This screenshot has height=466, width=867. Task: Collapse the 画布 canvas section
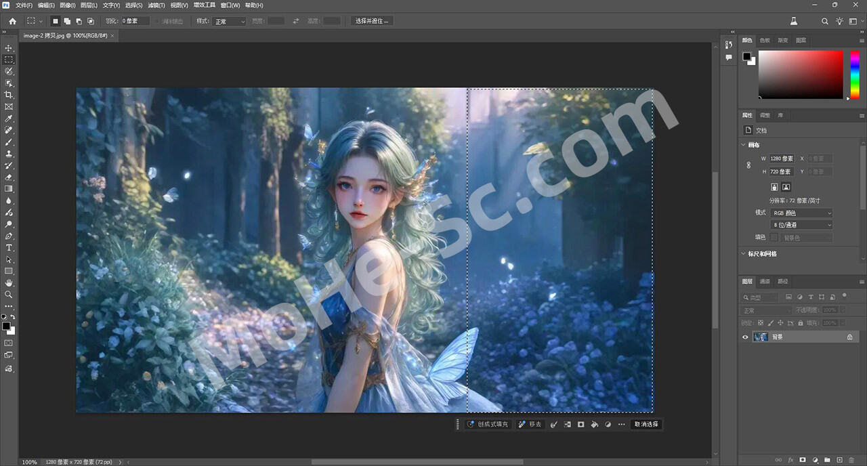[743, 145]
